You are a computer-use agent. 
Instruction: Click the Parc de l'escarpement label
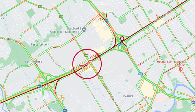click(40, 43)
